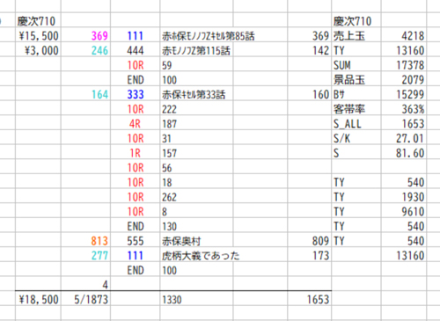
Task: Click the S_ALL label cell
Action: coord(356,124)
